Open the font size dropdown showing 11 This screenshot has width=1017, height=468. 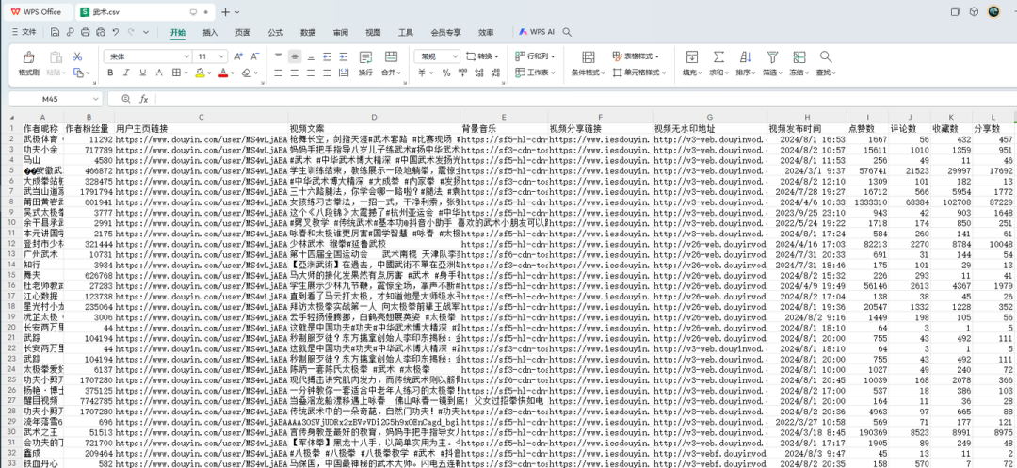(x=222, y=56)
